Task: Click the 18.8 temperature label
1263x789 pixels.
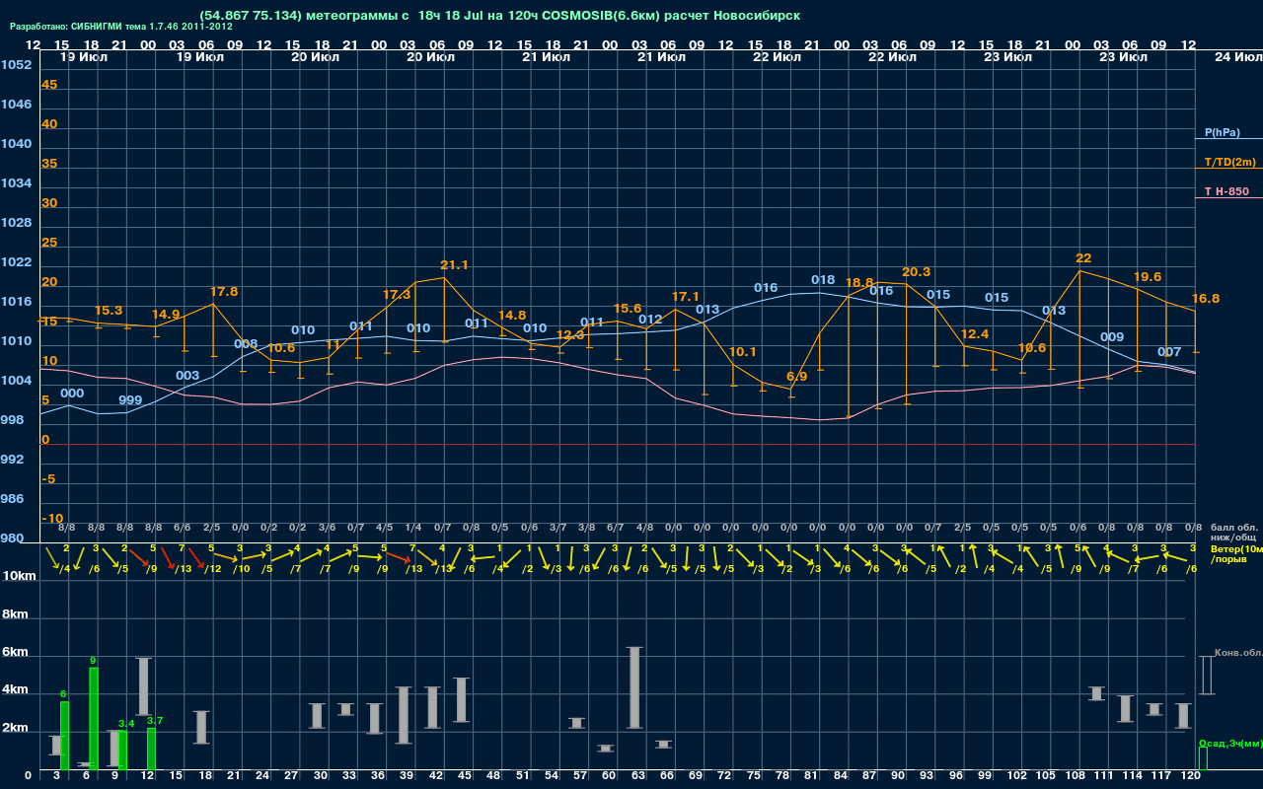Action: click(859, 282)
